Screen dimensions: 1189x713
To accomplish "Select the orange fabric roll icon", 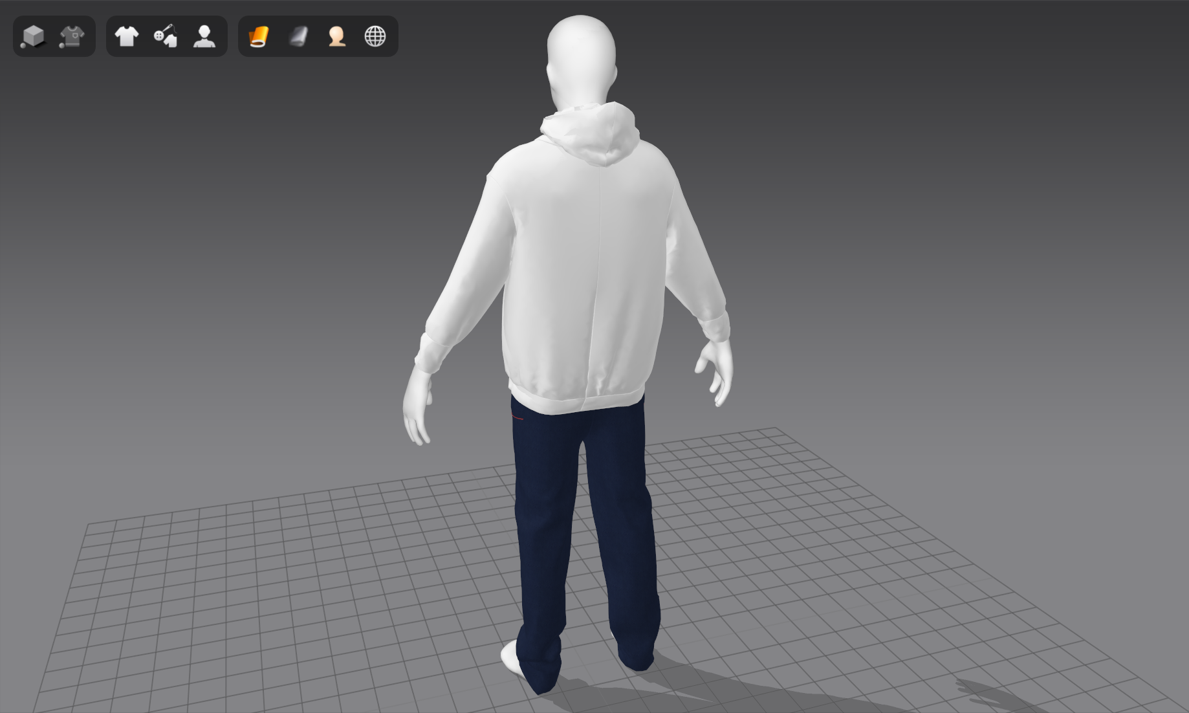I will pyautogui.click(x=259, y=36).
